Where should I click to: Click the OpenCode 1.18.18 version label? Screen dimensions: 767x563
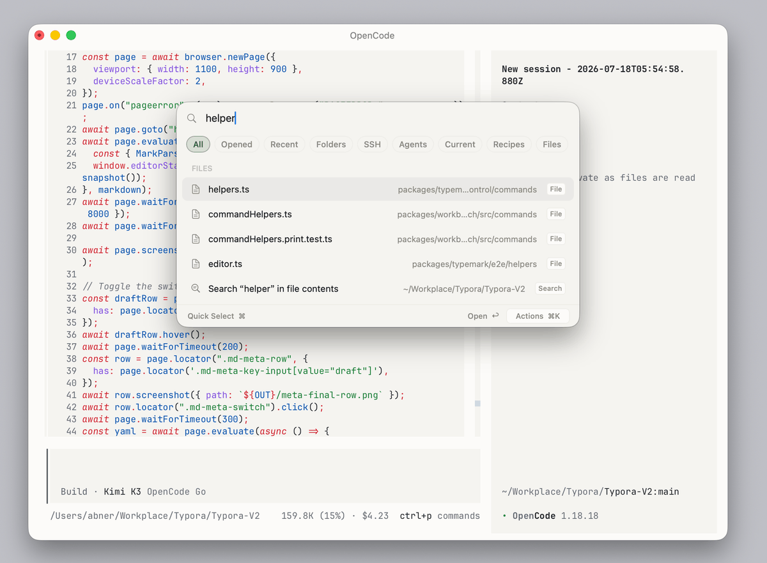tap(555, 516)
